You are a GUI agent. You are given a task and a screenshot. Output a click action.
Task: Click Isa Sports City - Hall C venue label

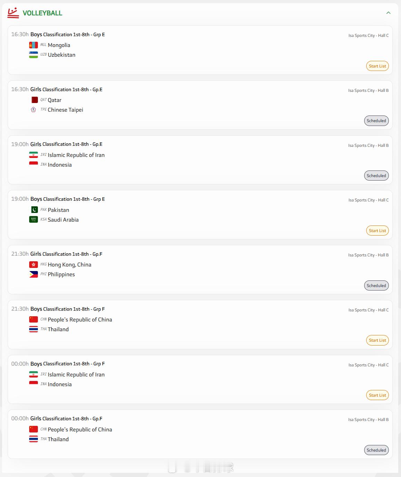coord(368,35)
